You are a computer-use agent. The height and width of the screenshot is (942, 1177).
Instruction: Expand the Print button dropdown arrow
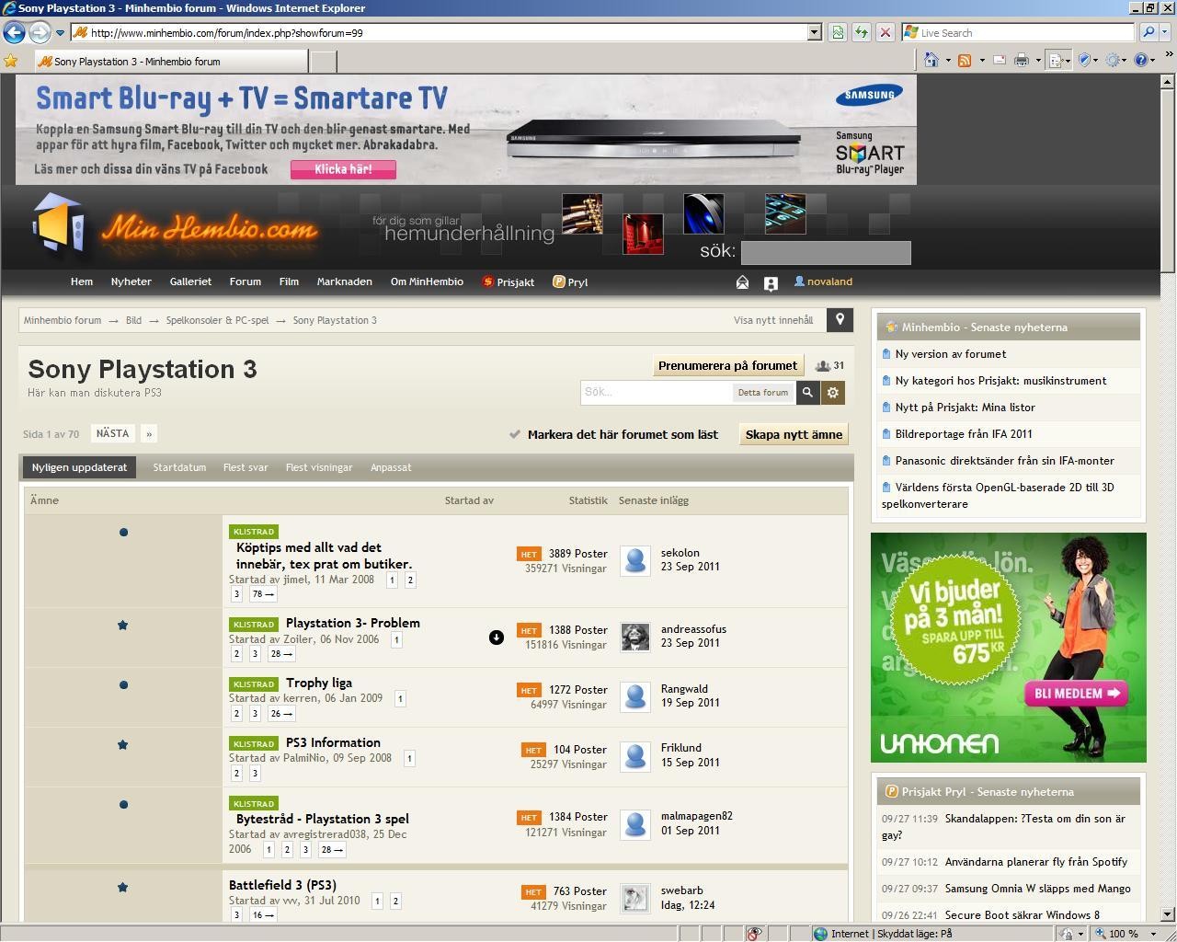click(x=1037, y=61)
